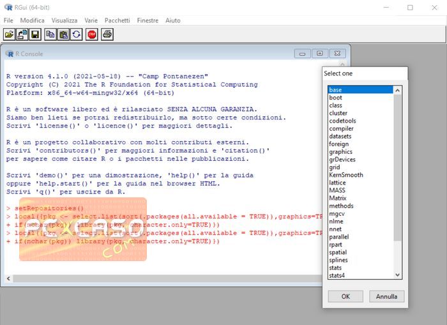Select the nnet package

click(360, 229)
